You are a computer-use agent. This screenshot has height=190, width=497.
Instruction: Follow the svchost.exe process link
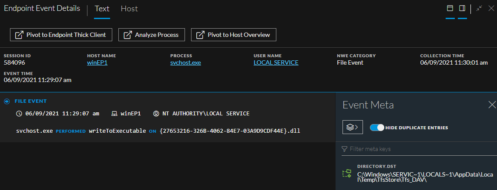point(185,62)
